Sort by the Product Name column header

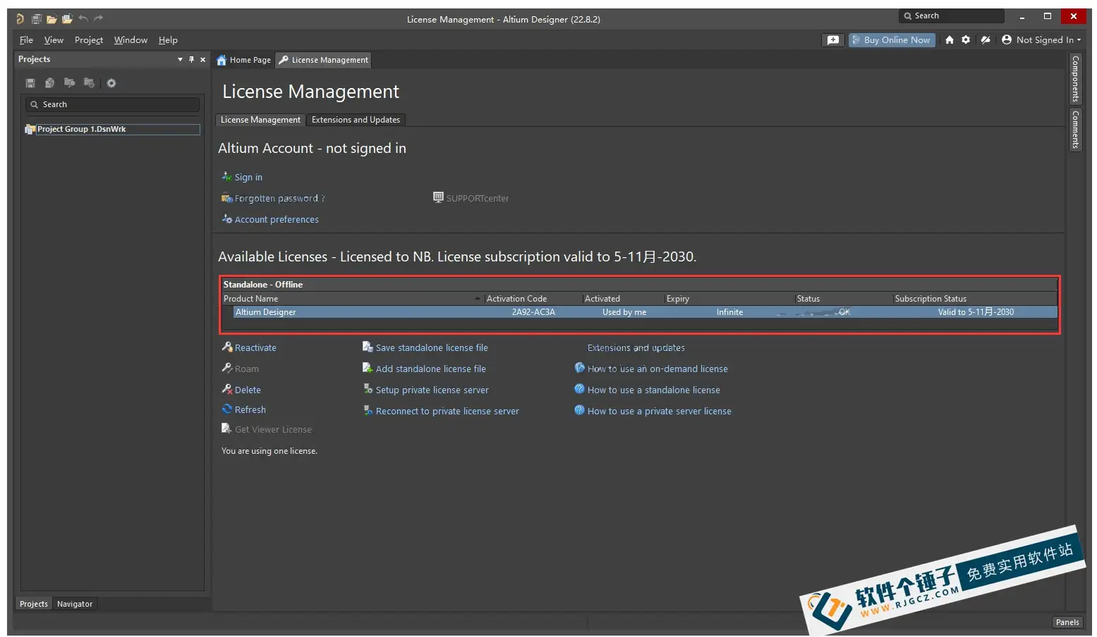(x=352, y=299)
